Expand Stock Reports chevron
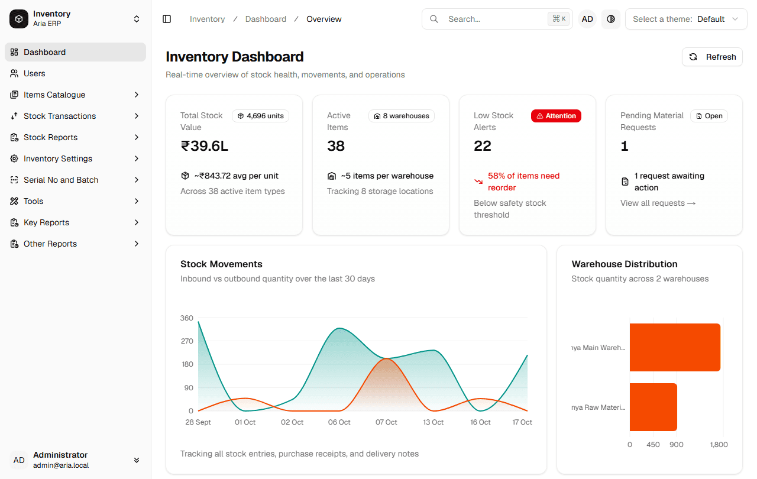Screen dimensions: 757x479 (x=137, y=137)
